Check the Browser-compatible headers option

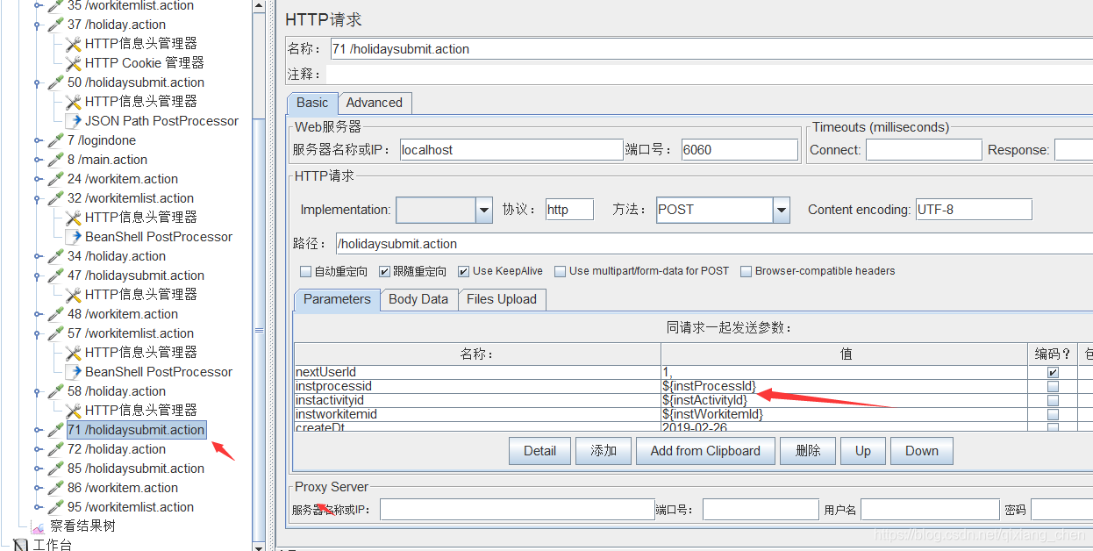(x=747, y=271)
